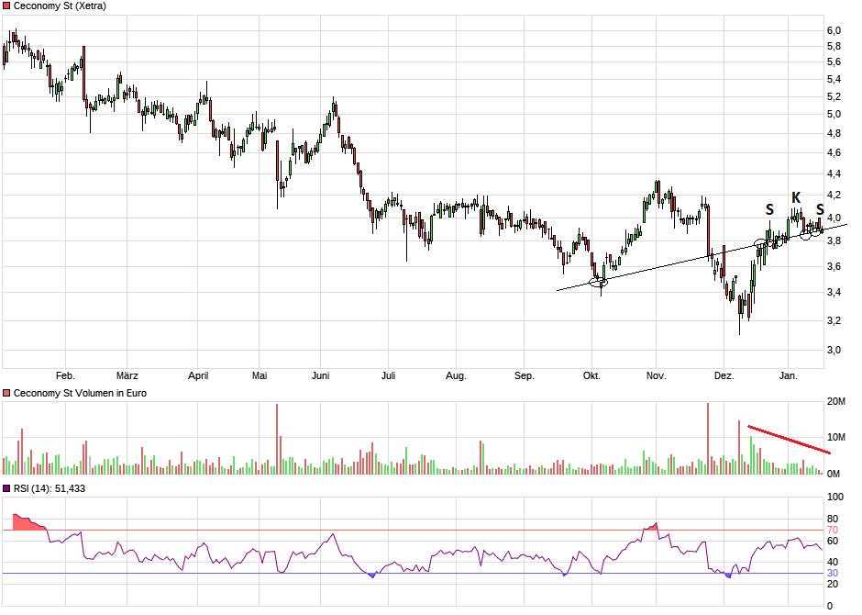Click the "Juni" month label on the time axis

[321, 376]
